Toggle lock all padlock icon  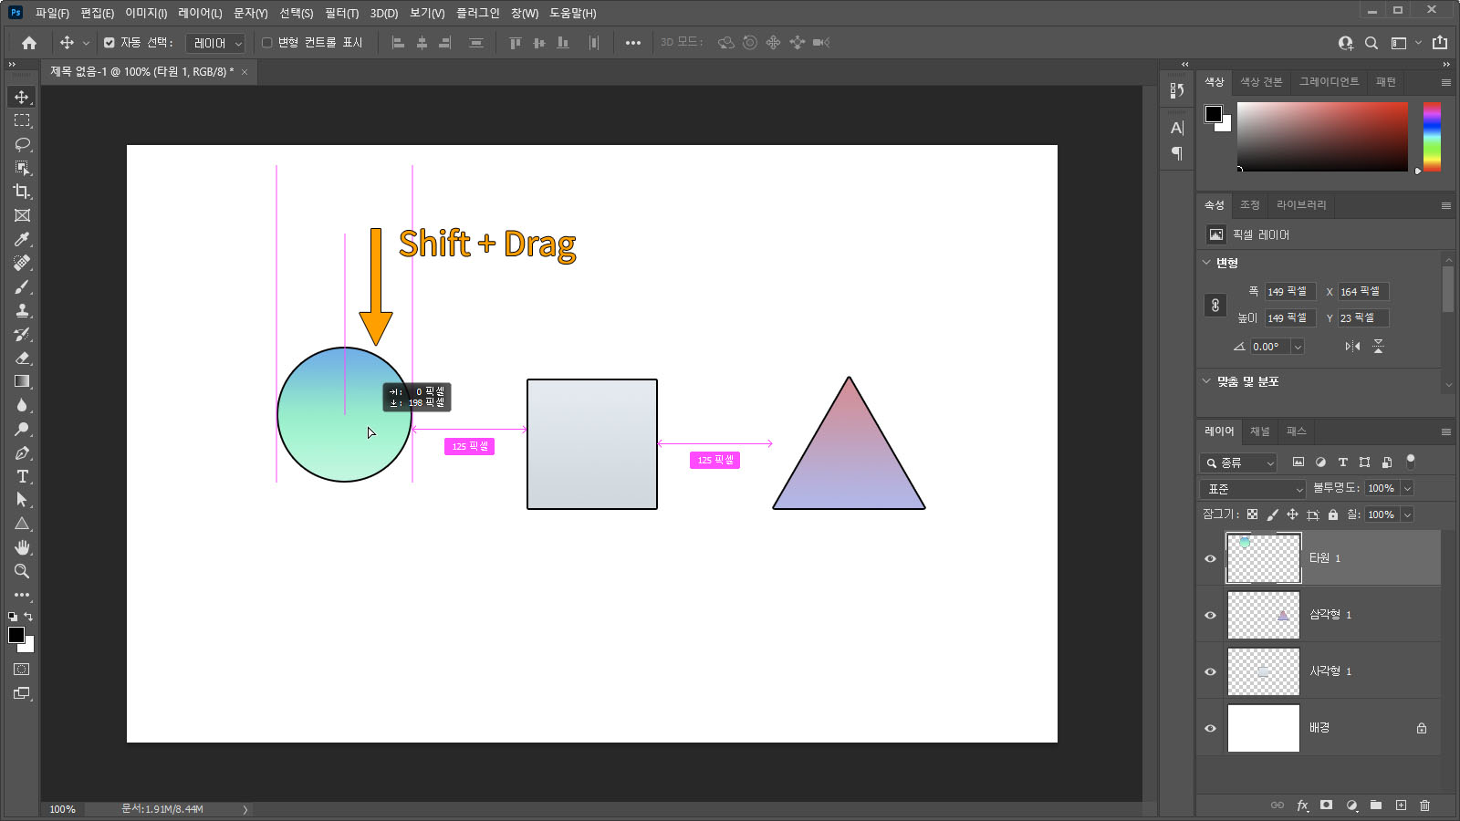pyautogui.click(x=1333, y=514)
